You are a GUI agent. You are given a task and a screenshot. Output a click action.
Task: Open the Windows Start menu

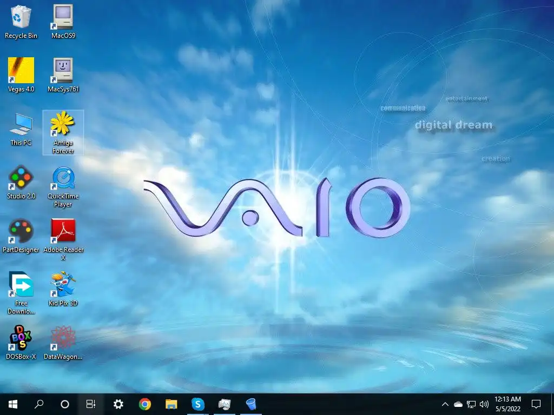point(13,404)
